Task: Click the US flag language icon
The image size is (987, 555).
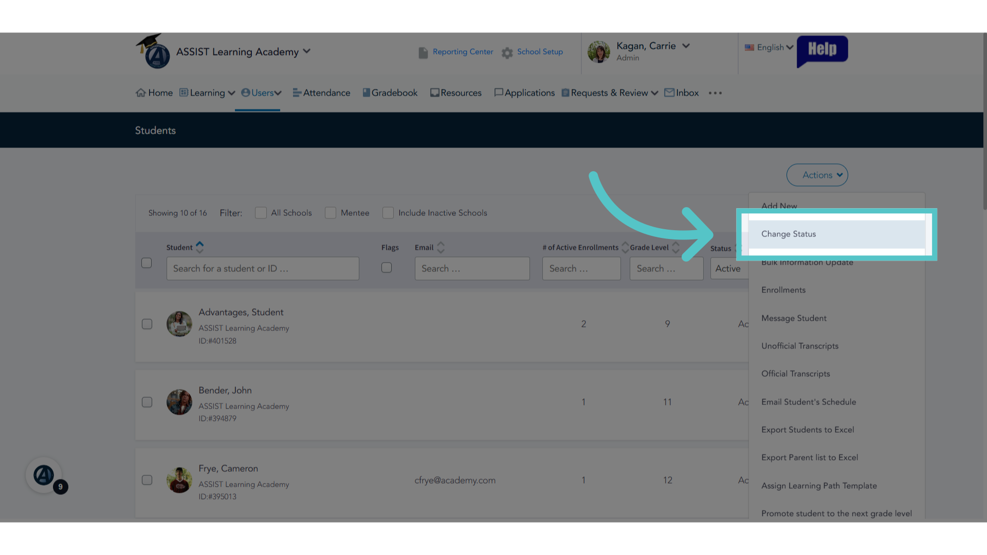Action: point(750,47)
